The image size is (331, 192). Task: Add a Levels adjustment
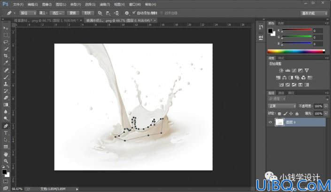tap(287, 70)
